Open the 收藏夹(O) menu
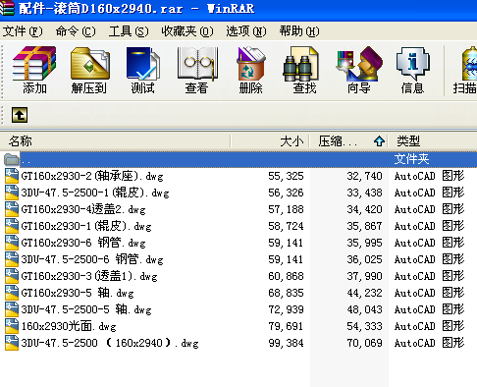 187,31
